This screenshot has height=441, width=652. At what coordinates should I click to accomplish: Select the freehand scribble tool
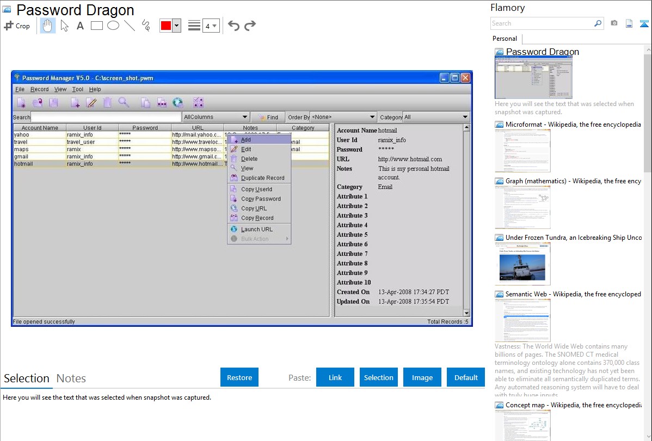click(146, 26)
